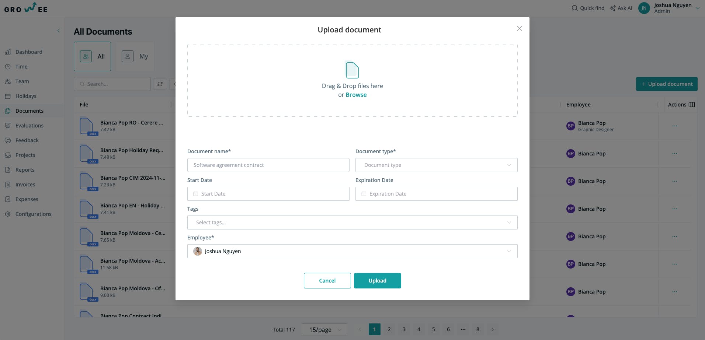Open actions menu for first Bianca Pop row
The height and width of the screenshot is (340, 705).
pyautogui.click(x=674, y=126)
